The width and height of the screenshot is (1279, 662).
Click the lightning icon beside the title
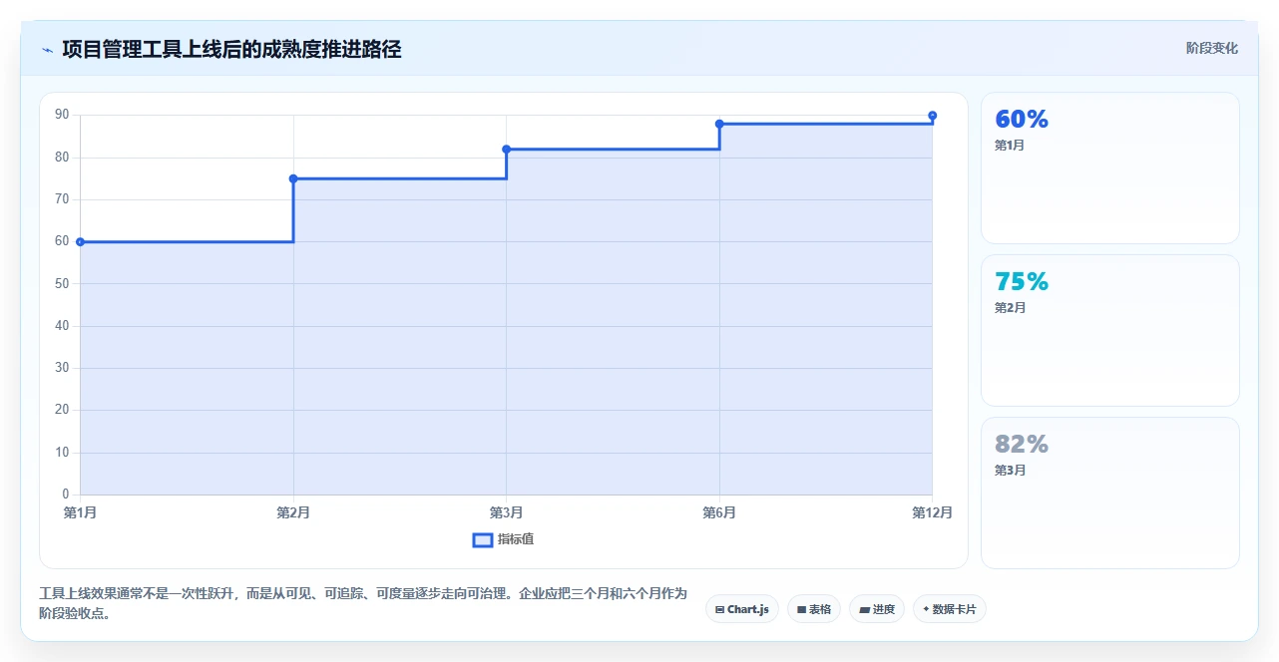tap(47, 50)
